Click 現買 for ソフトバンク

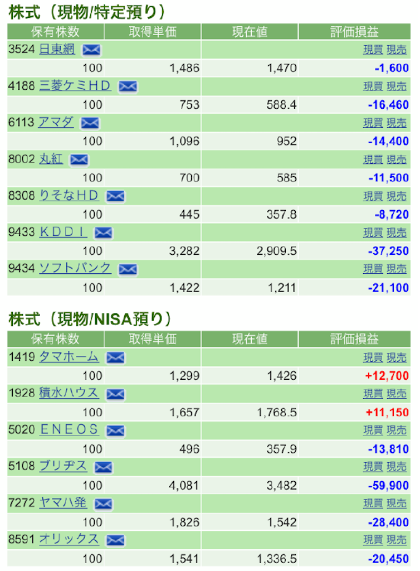pyautogui.click(x=373, y=269)
